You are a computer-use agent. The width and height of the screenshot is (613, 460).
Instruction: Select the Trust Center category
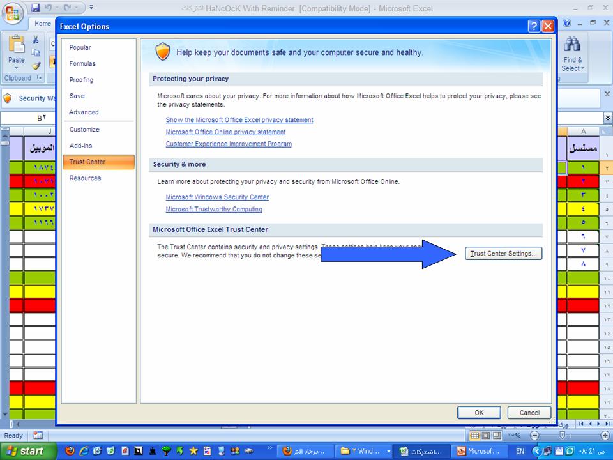[x=98, y=162]
